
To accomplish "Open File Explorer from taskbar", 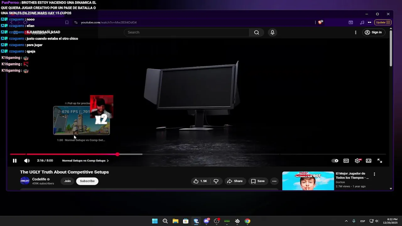I will (x=175, y=221).
